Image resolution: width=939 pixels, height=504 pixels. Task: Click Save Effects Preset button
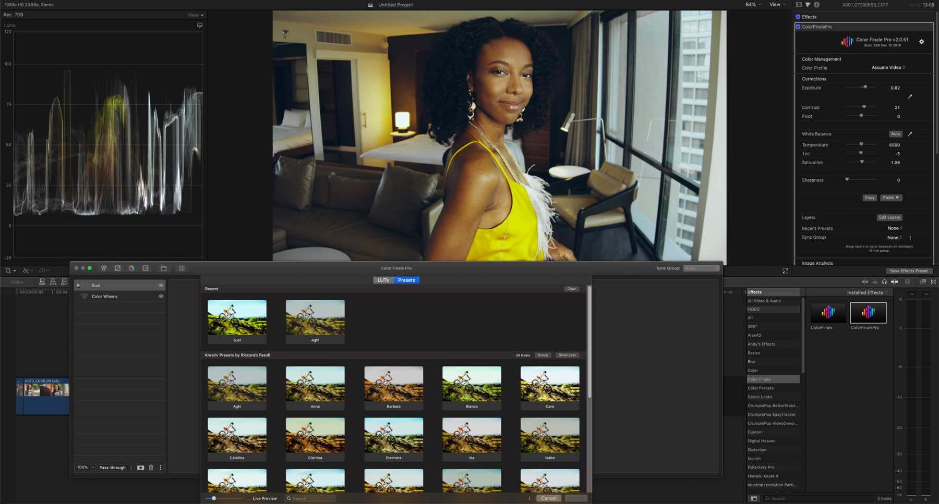(x=909, y=271)
